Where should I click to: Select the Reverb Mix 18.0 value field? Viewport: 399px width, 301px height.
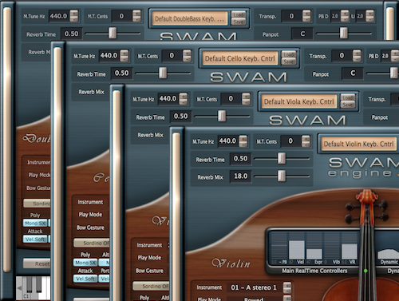(241, 176)
